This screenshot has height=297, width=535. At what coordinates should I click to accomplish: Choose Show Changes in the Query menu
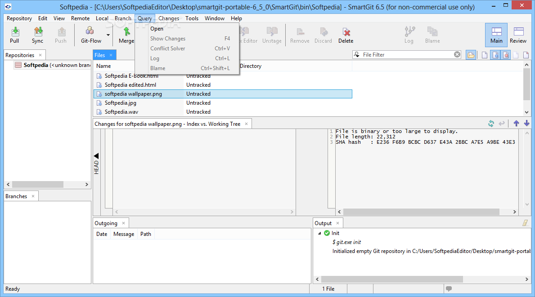187,39
